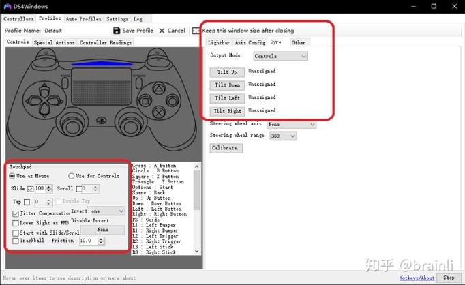465x285 pixels.
Task: Open the Steering wheel axis dropdown
Action: (292, 124)
